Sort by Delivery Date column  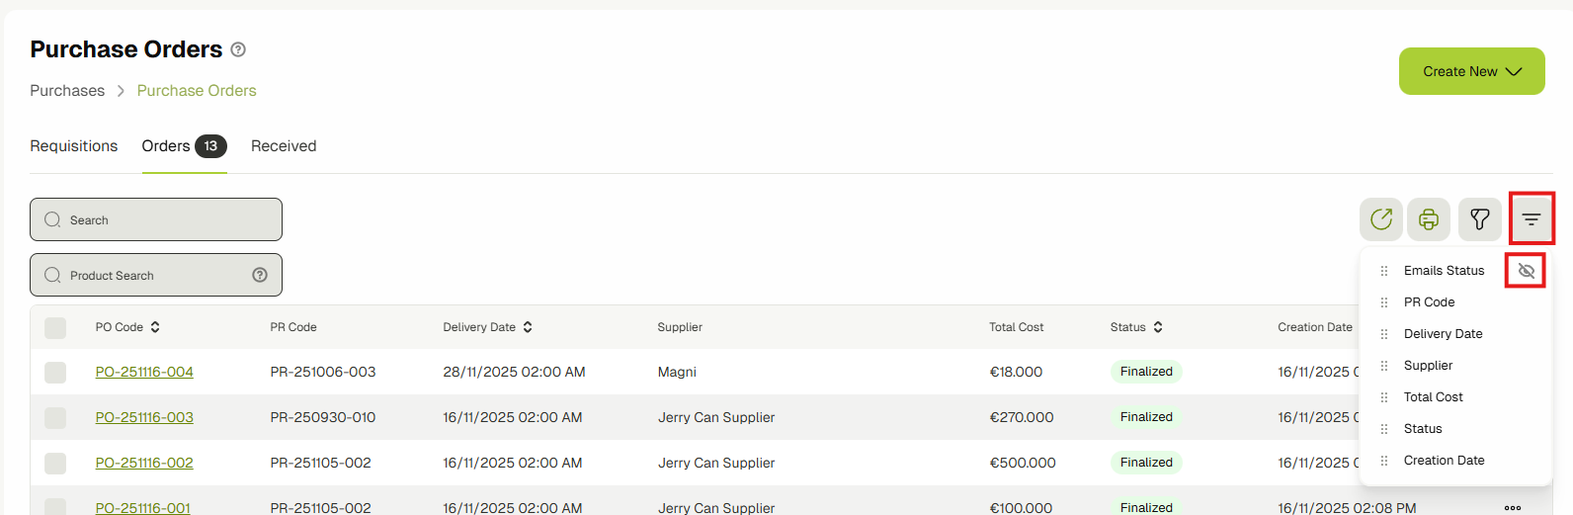[528, 327]
